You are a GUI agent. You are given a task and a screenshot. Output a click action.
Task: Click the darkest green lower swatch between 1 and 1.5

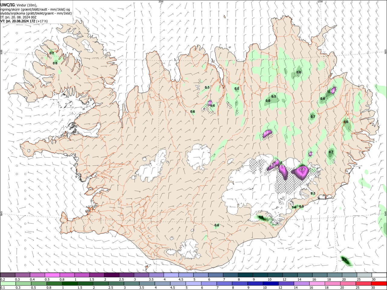click(70, 284)
